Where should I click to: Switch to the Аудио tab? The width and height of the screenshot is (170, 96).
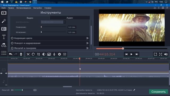click(70, 18)
